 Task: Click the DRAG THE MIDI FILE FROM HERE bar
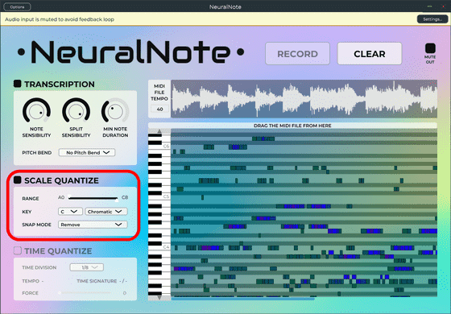[292, 126]
